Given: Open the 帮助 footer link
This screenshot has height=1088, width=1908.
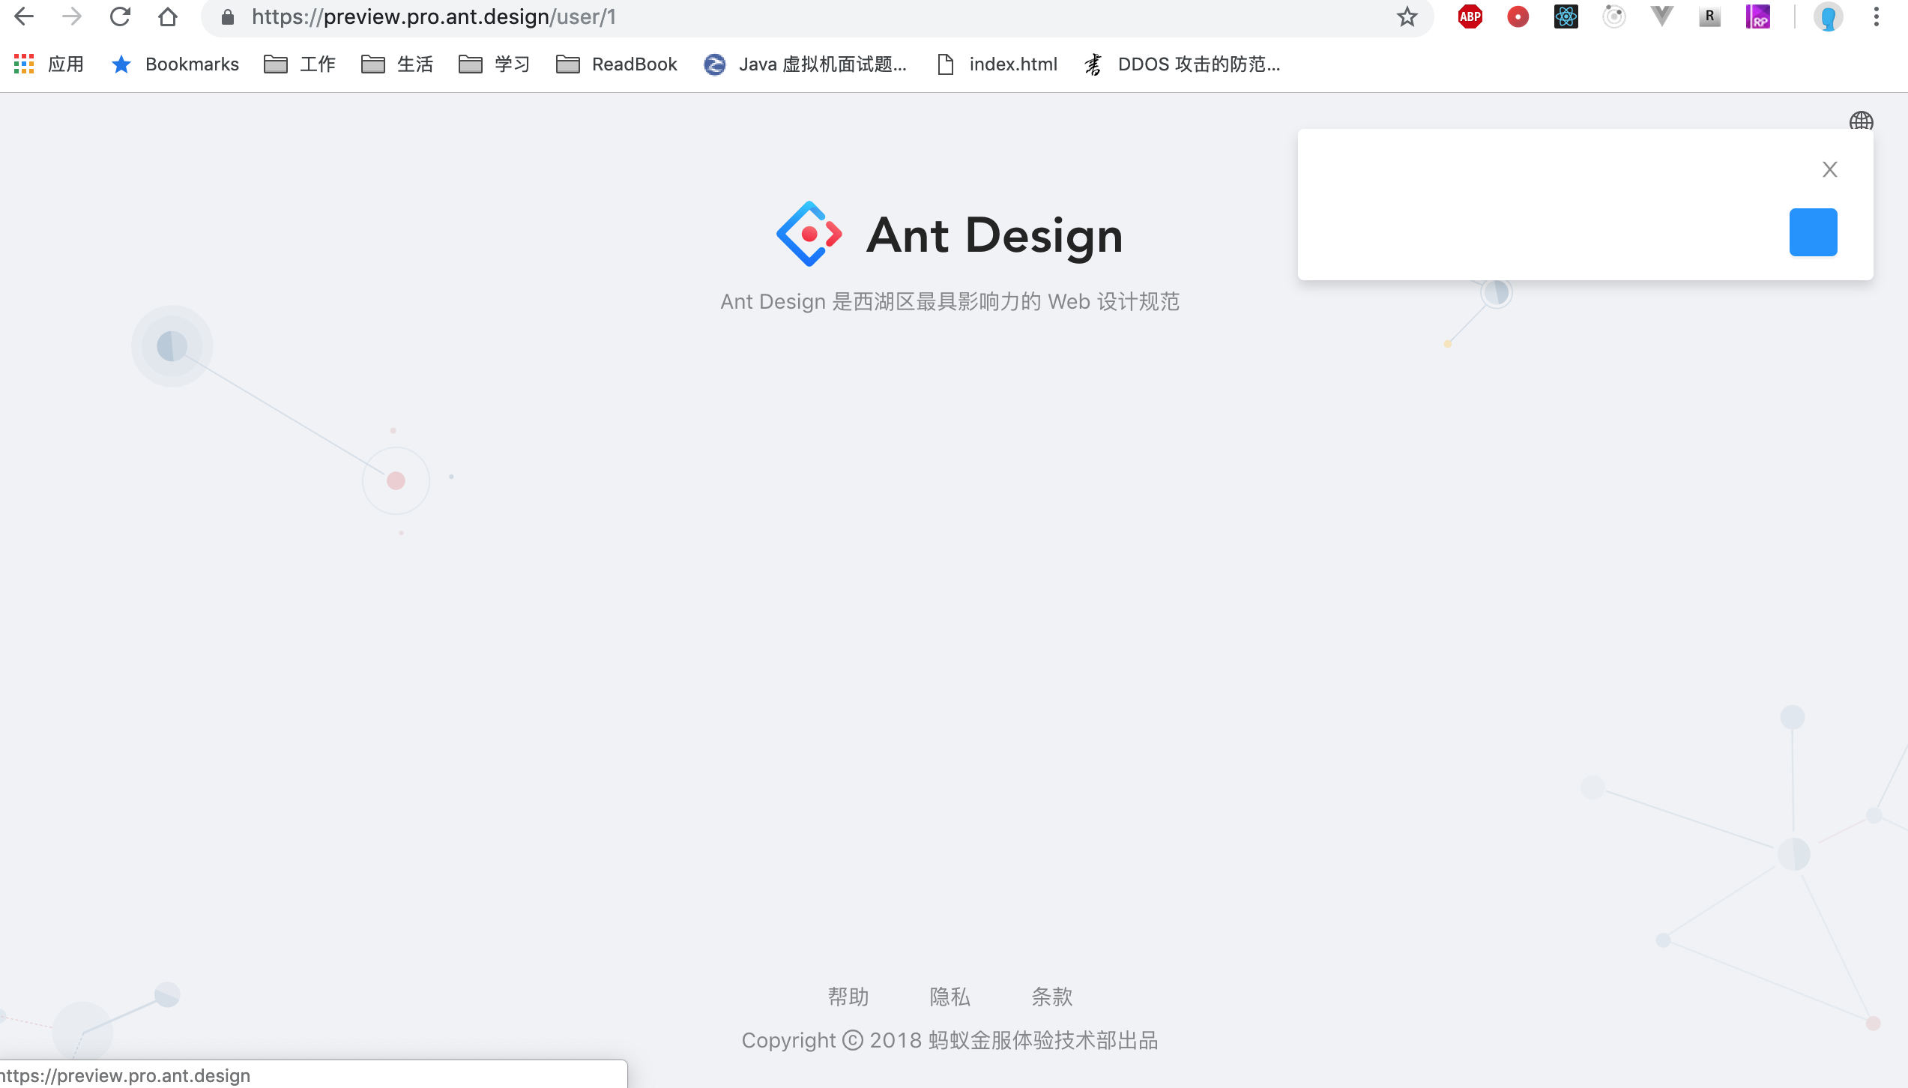Looking at the screenshot, I should tap(848, 997).
